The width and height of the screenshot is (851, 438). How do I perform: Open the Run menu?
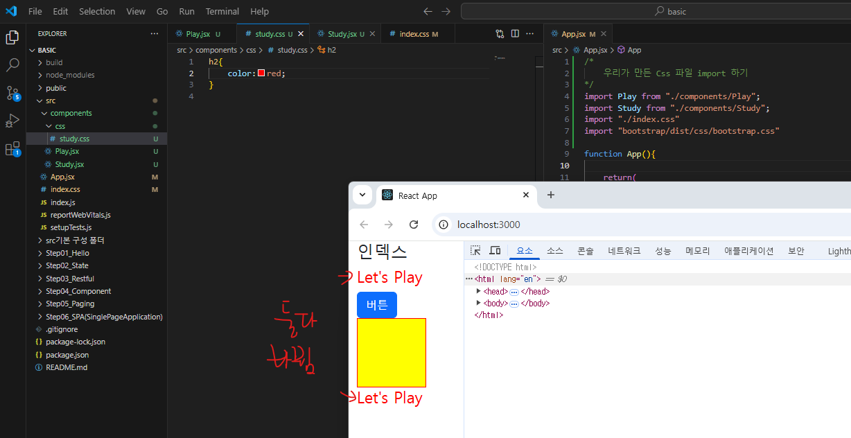coord(186,11)
